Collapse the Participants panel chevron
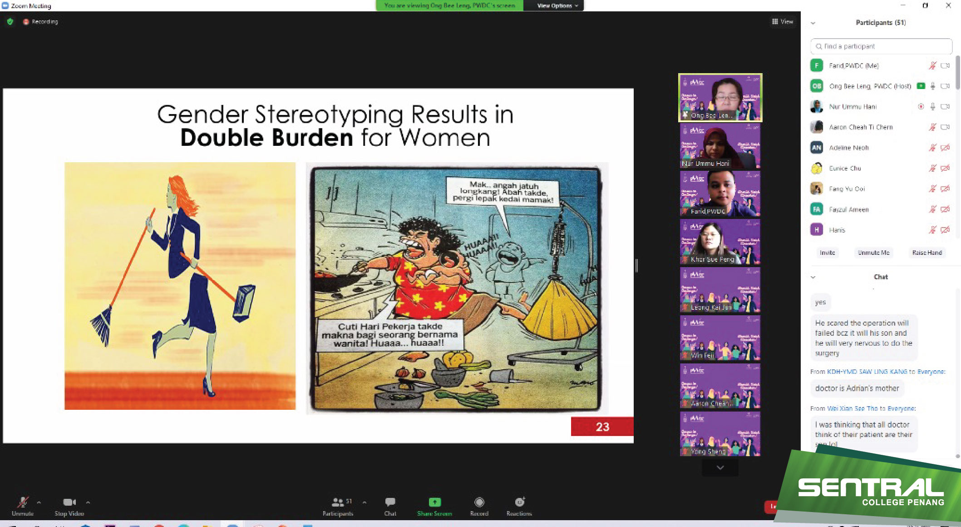This screenshot has height=527, width=961. [x=813, y=23]
